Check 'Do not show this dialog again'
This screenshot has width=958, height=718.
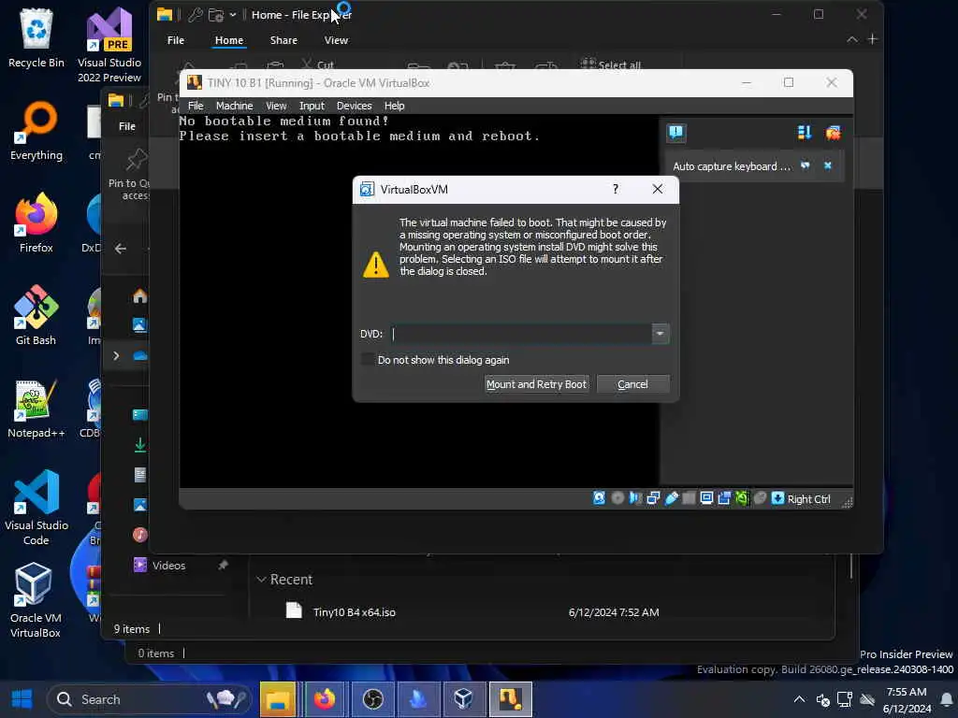367,360
